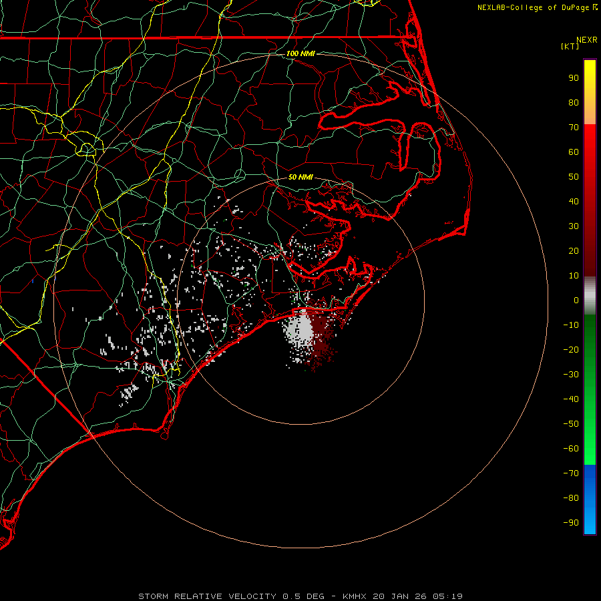
Task: Click the 0 knot label on scale
Action: (x=576, y=300)
